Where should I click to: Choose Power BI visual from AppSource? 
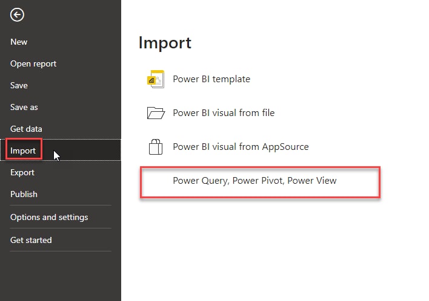pos(241,147)
